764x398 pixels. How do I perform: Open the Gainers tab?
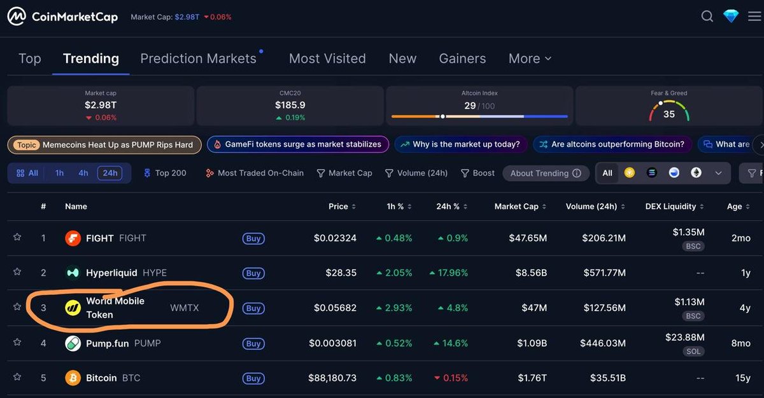tap(462, 58)
